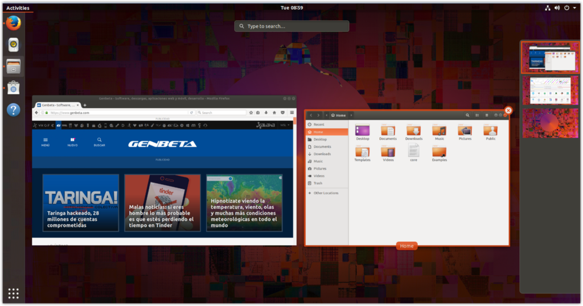Image resolution: width=583 pixels, height=306 pixels.
Task: Select the Music folder icon in Home
Action: (x=439, y=131)
